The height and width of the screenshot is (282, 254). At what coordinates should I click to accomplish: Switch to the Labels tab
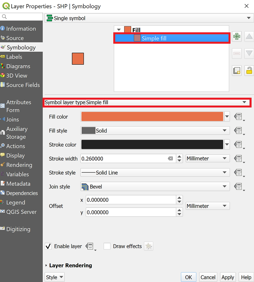21,57
